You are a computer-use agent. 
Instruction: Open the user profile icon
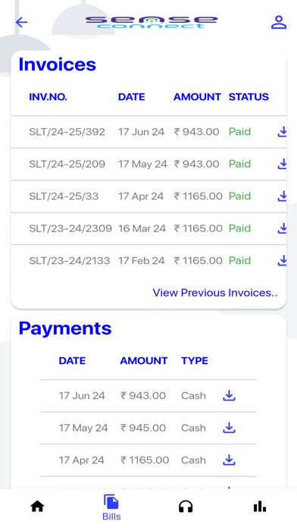[279, 22]
